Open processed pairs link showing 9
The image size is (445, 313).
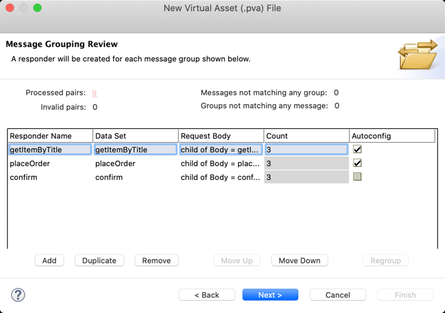95,93
